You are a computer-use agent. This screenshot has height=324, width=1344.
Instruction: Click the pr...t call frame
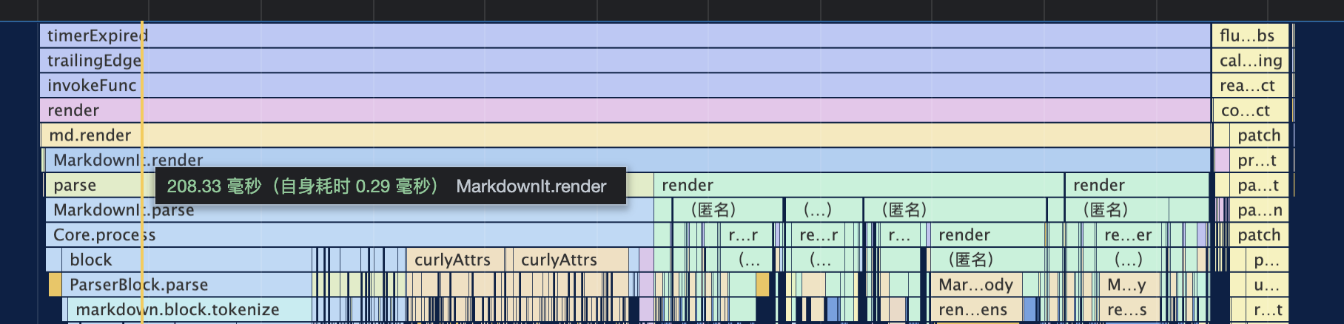point(1257,161)
